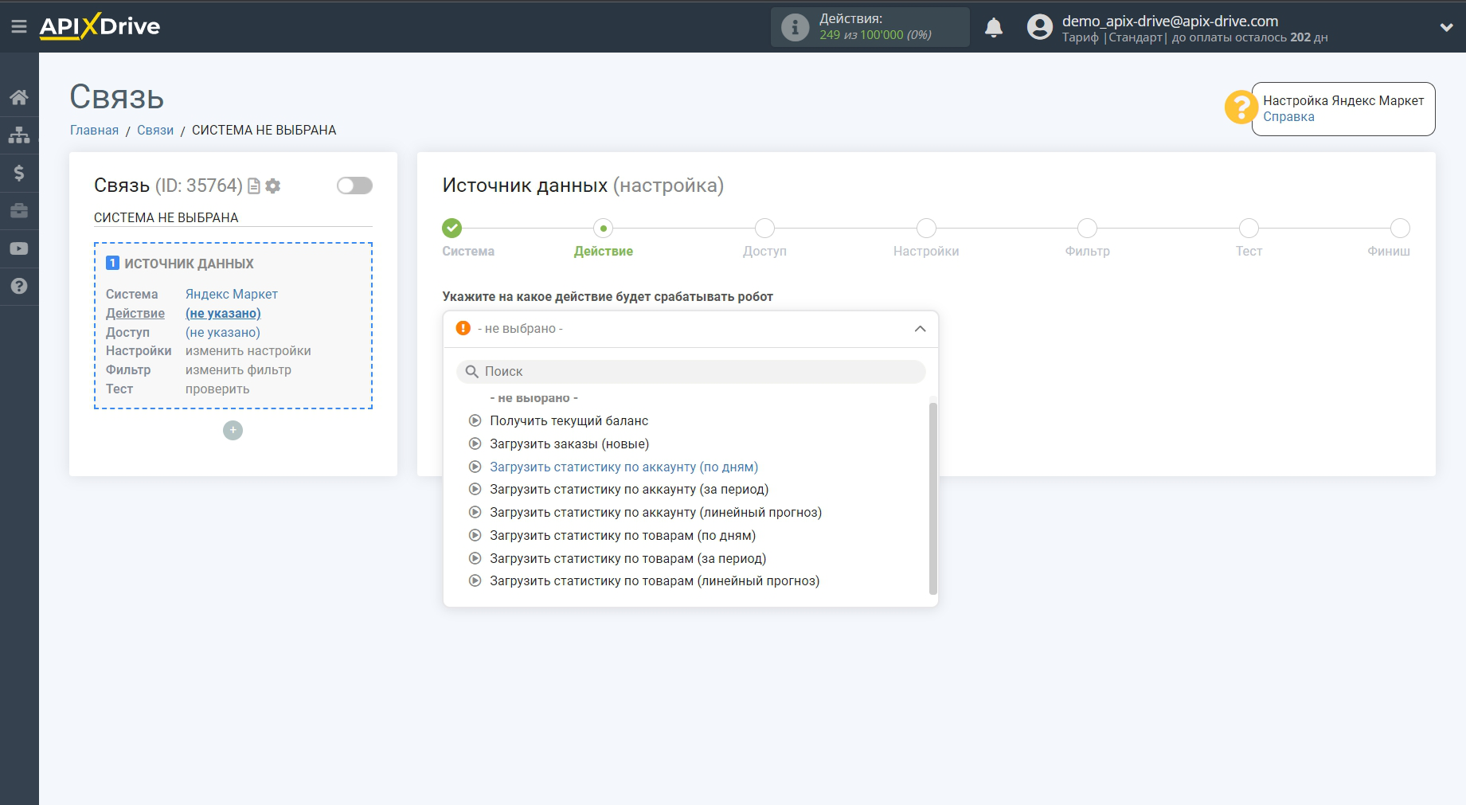This screenshot has width=1466, height=805.
Task: Select 'Загрузить заказы (новые)' option
Action: click(x=569, y=444)
